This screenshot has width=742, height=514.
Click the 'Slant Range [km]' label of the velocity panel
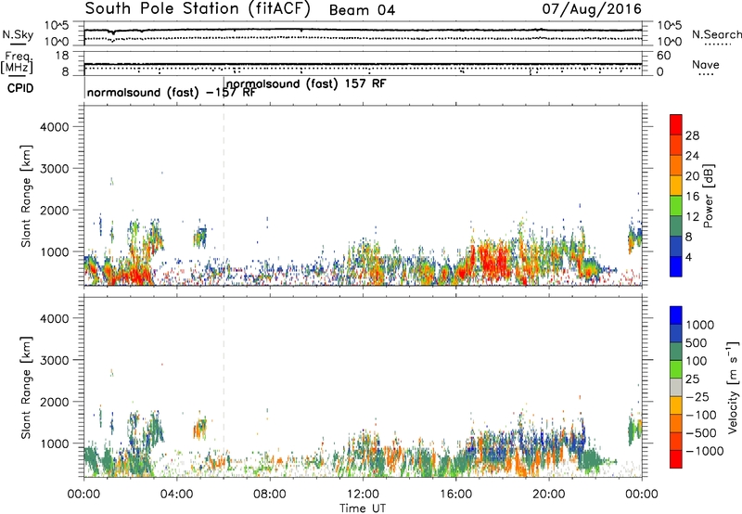(x=26, y=387)
